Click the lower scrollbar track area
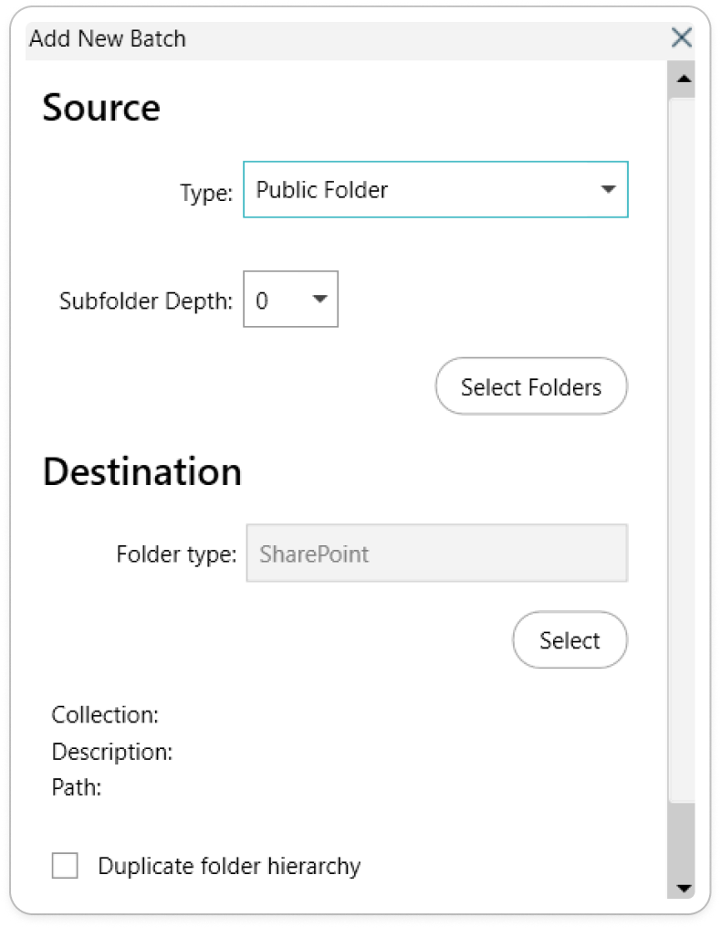This screenshot has height=928, width=721. 682,838
